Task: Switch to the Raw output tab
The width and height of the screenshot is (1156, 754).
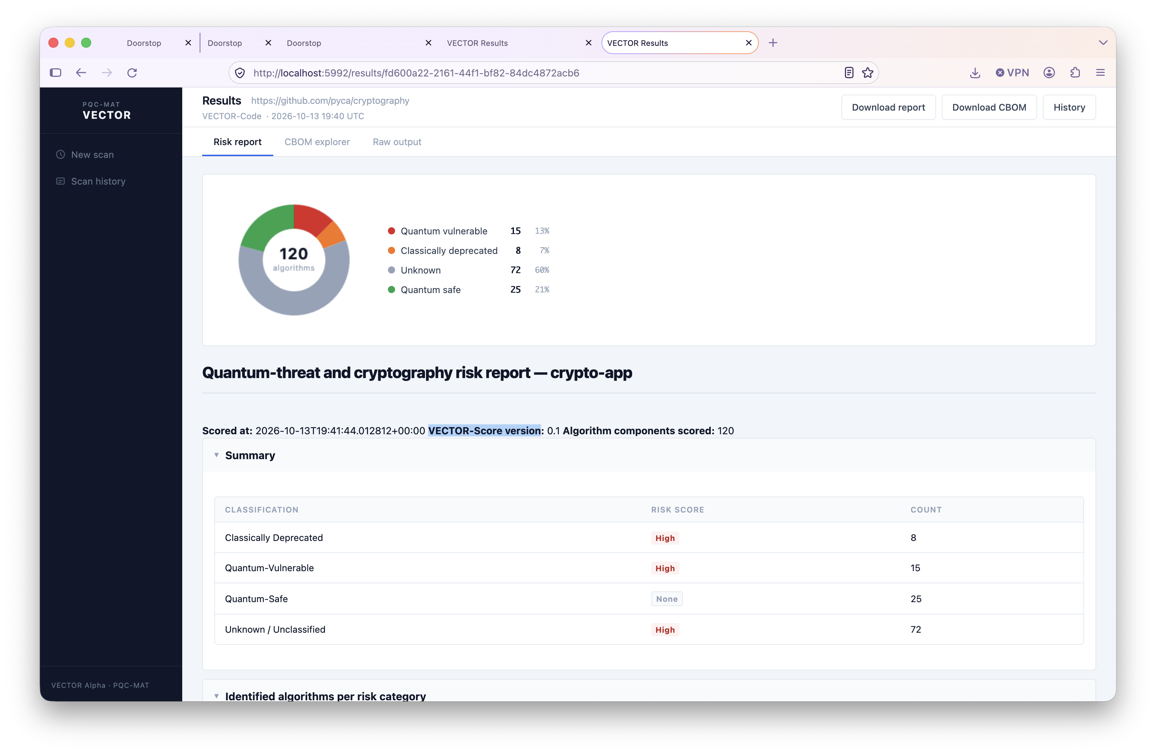Action: point(397,142)
